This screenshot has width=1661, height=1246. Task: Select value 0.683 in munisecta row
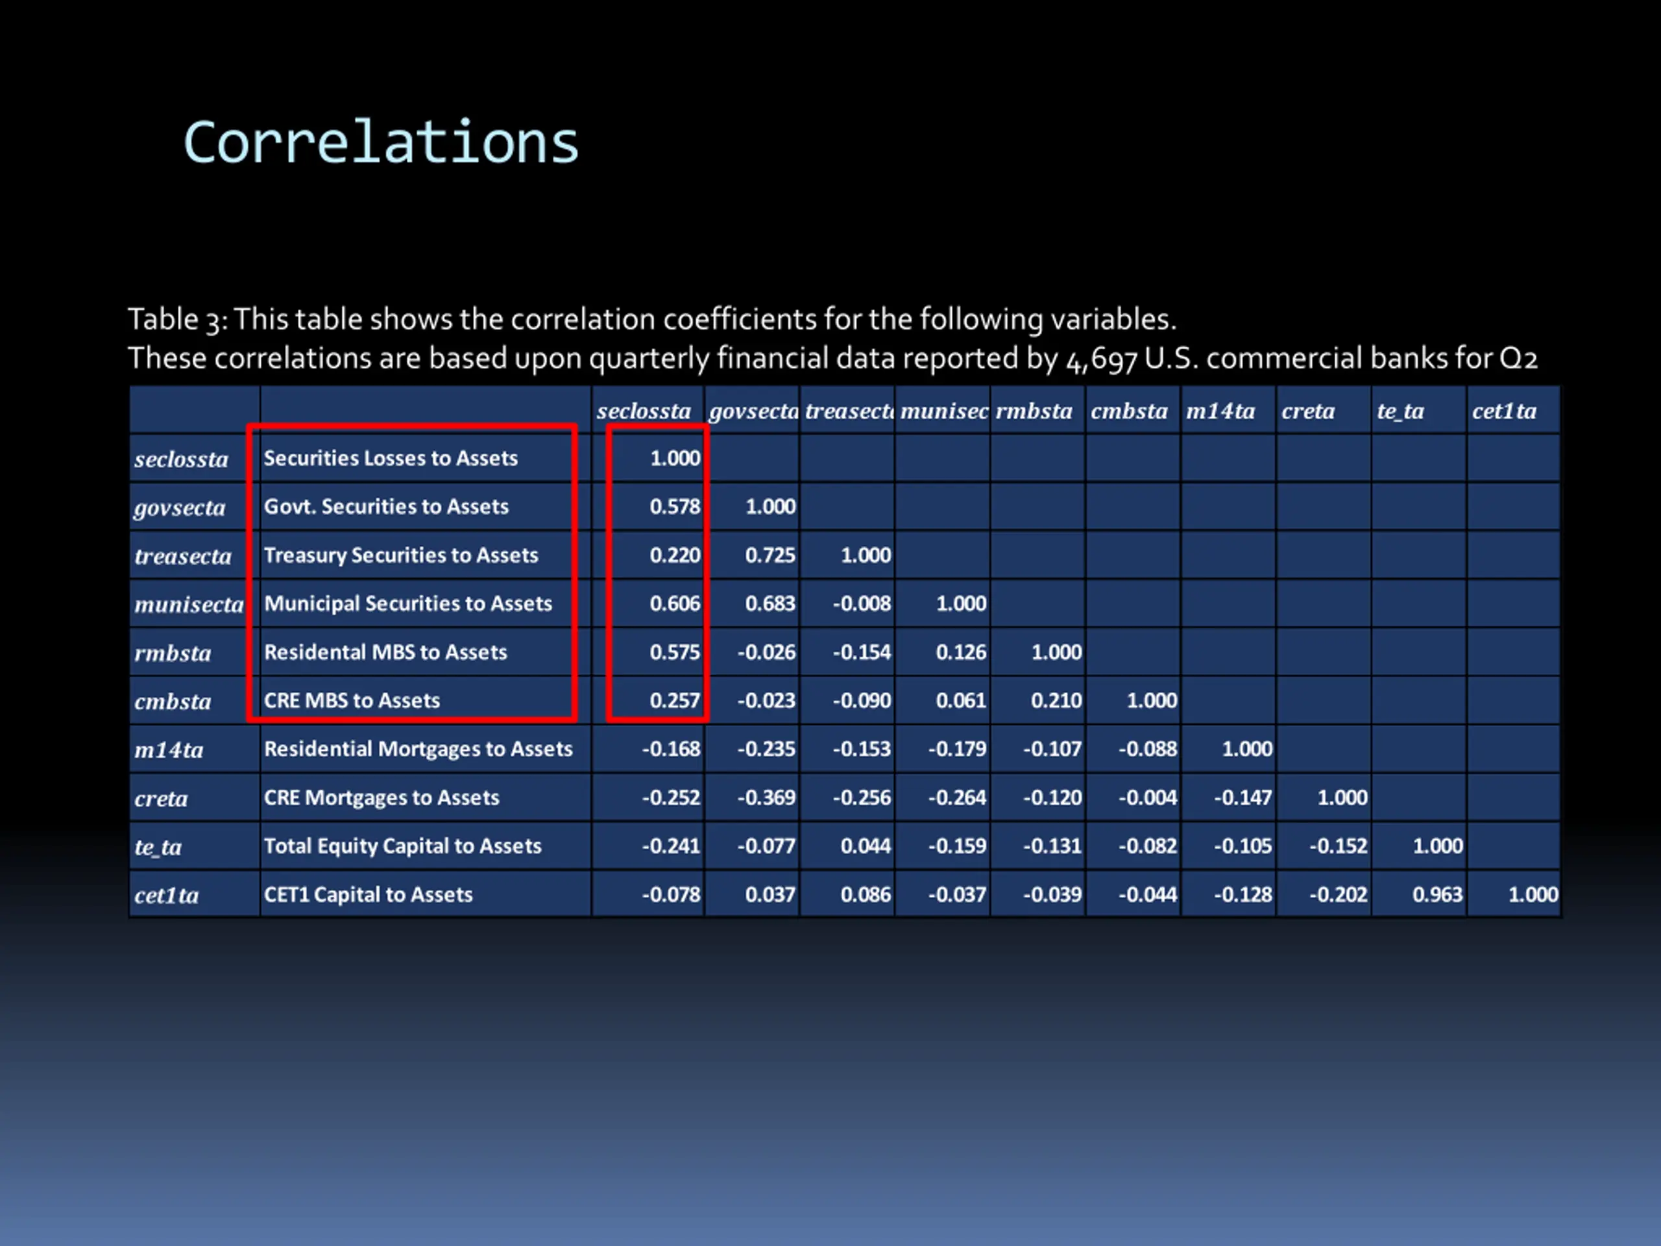pyautogui.click(x=770, y=604)
